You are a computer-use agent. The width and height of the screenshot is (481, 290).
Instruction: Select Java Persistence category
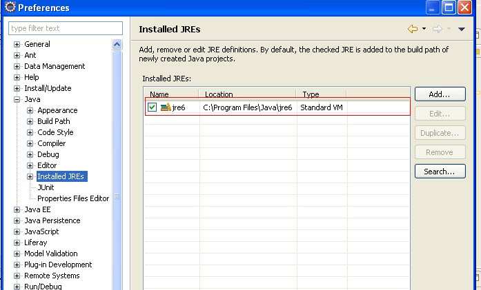[x=52, y=220]
